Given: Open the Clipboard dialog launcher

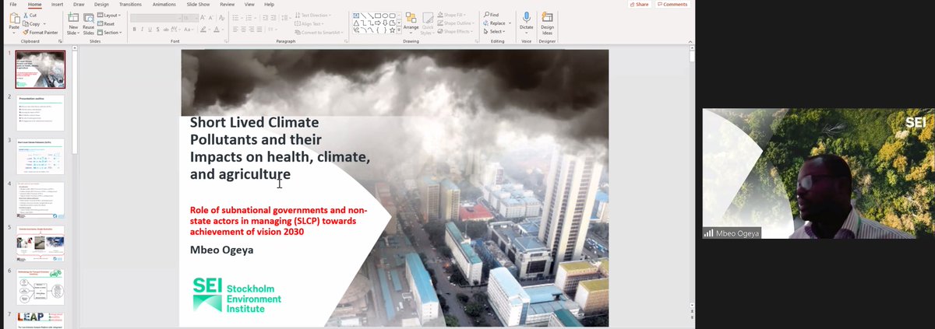Looking at the screenshot, I should pyautogui.click(x=60, y=41).
